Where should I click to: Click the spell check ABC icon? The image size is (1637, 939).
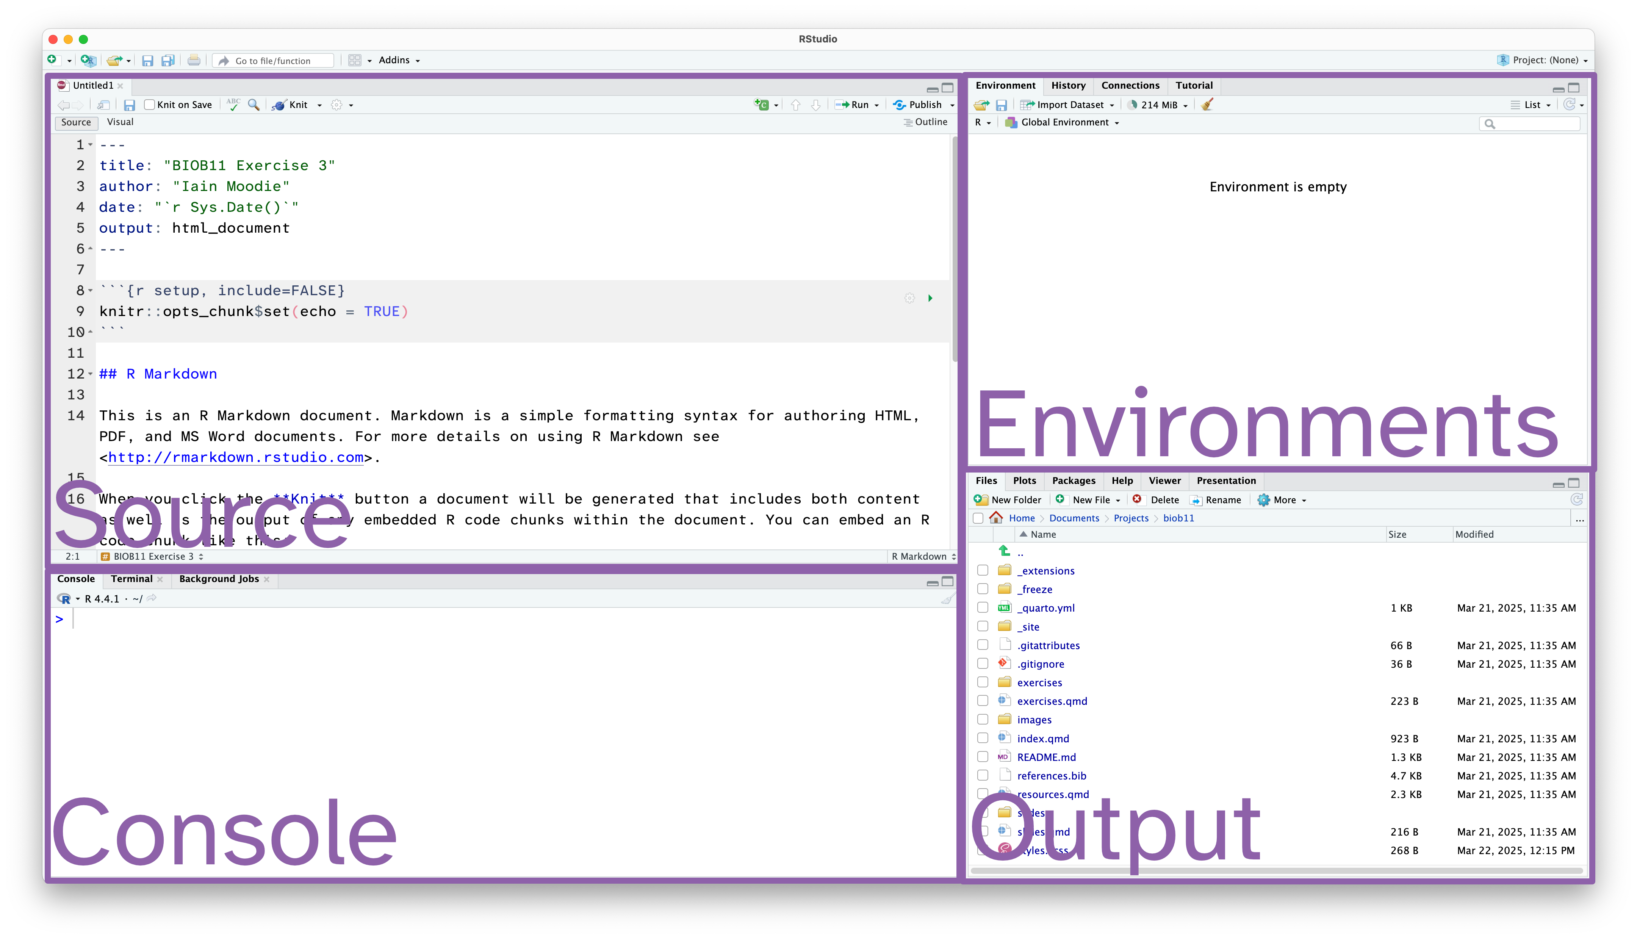[233, 105]
